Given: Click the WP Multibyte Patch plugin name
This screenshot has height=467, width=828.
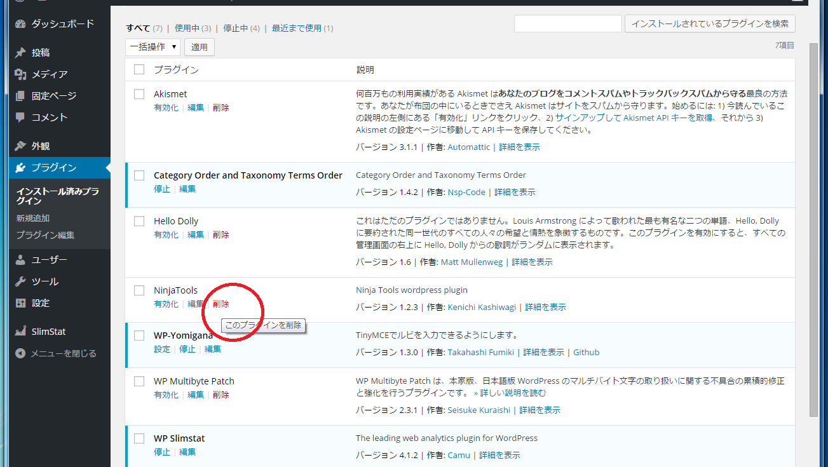Looking at the screenshot, I should coord(194,381).
